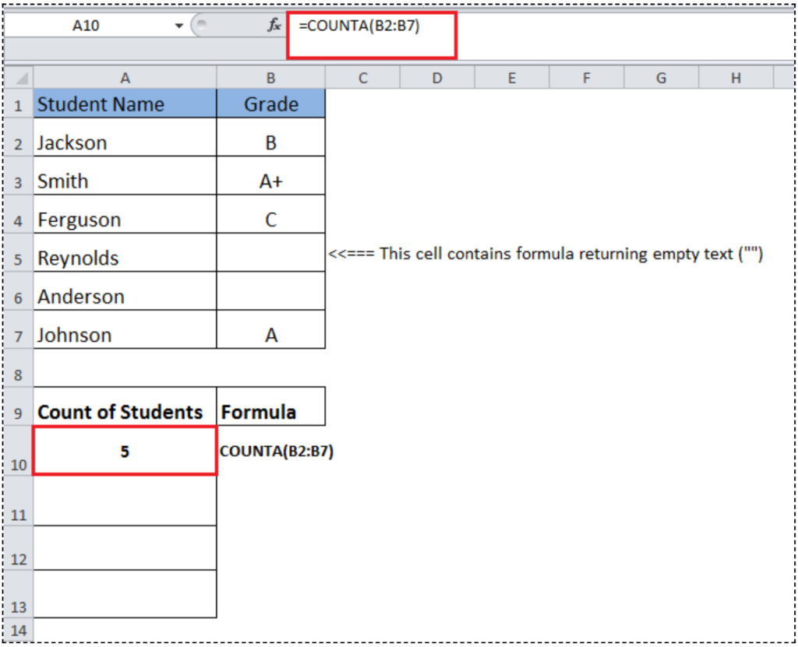
Task: Click the Insert Function (fx) icon
Action: (273, 24)
